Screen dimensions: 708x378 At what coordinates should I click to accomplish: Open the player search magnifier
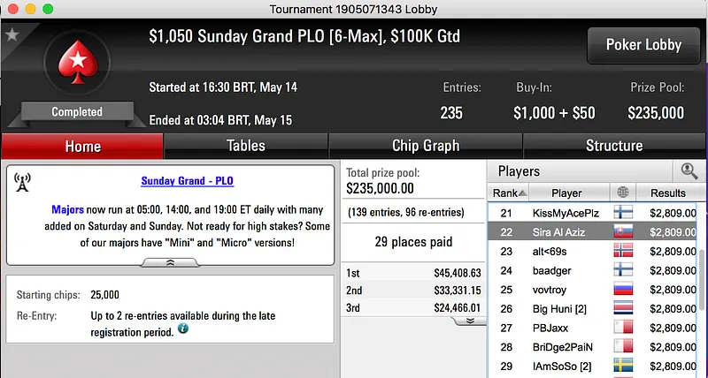tap(688, 171)
